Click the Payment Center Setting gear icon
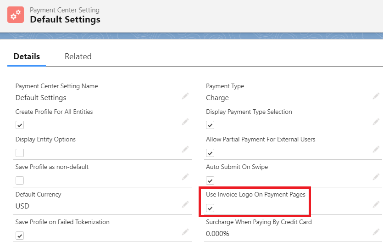 [x=16, y=15]
